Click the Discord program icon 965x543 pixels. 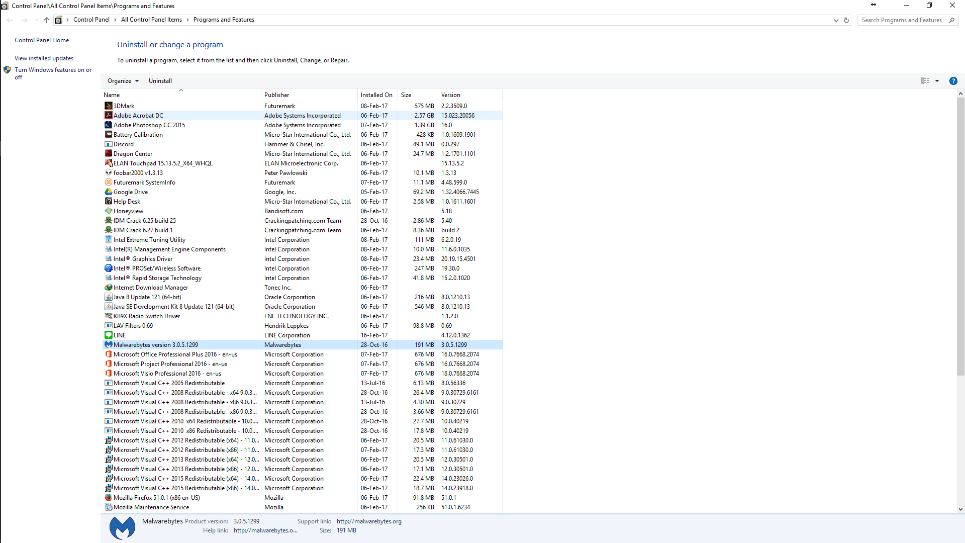tap(108, 144)
